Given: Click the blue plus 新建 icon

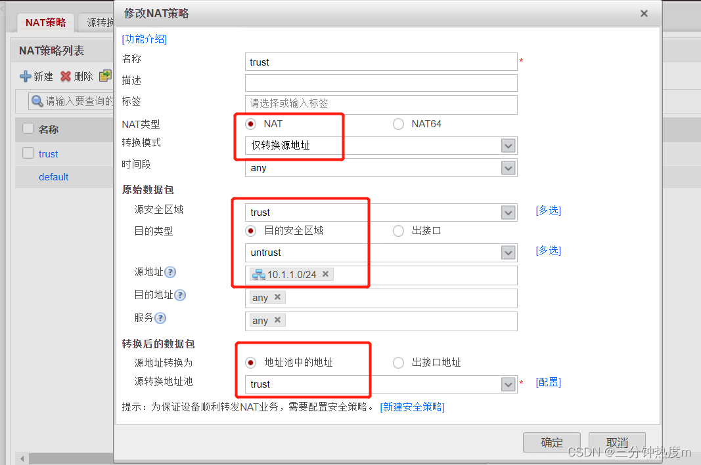Looking at the screenshot, I should tap(26, 76).
